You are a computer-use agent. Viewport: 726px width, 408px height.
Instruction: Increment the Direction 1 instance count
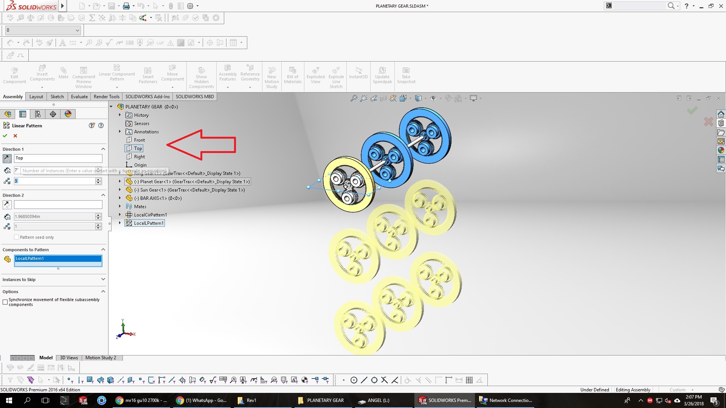pos(98,179)
